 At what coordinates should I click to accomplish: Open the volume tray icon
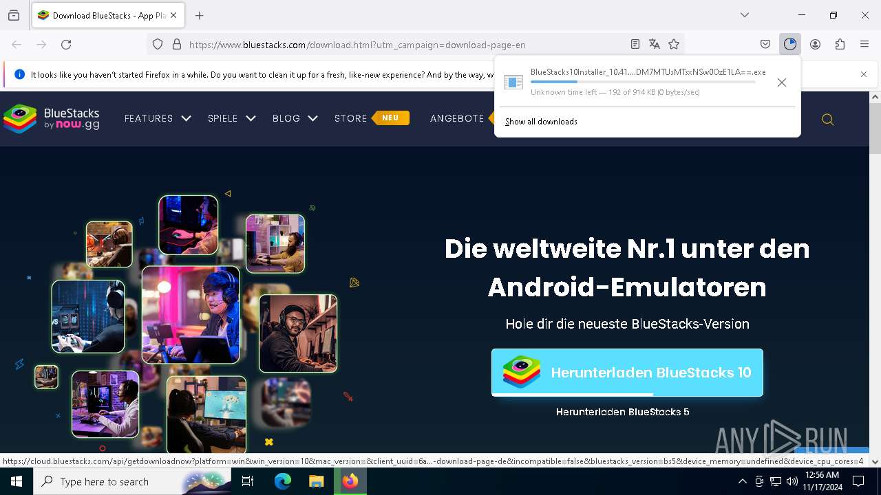tap(792, 481)
